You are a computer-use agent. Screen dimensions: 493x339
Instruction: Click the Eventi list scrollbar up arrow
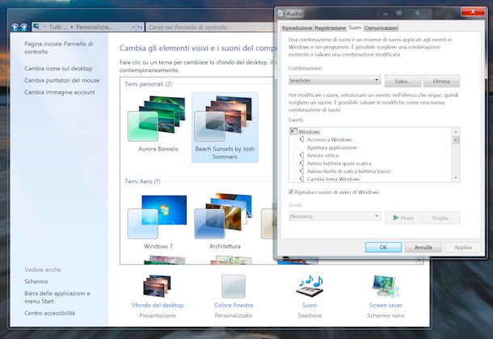tap(456, 132)
